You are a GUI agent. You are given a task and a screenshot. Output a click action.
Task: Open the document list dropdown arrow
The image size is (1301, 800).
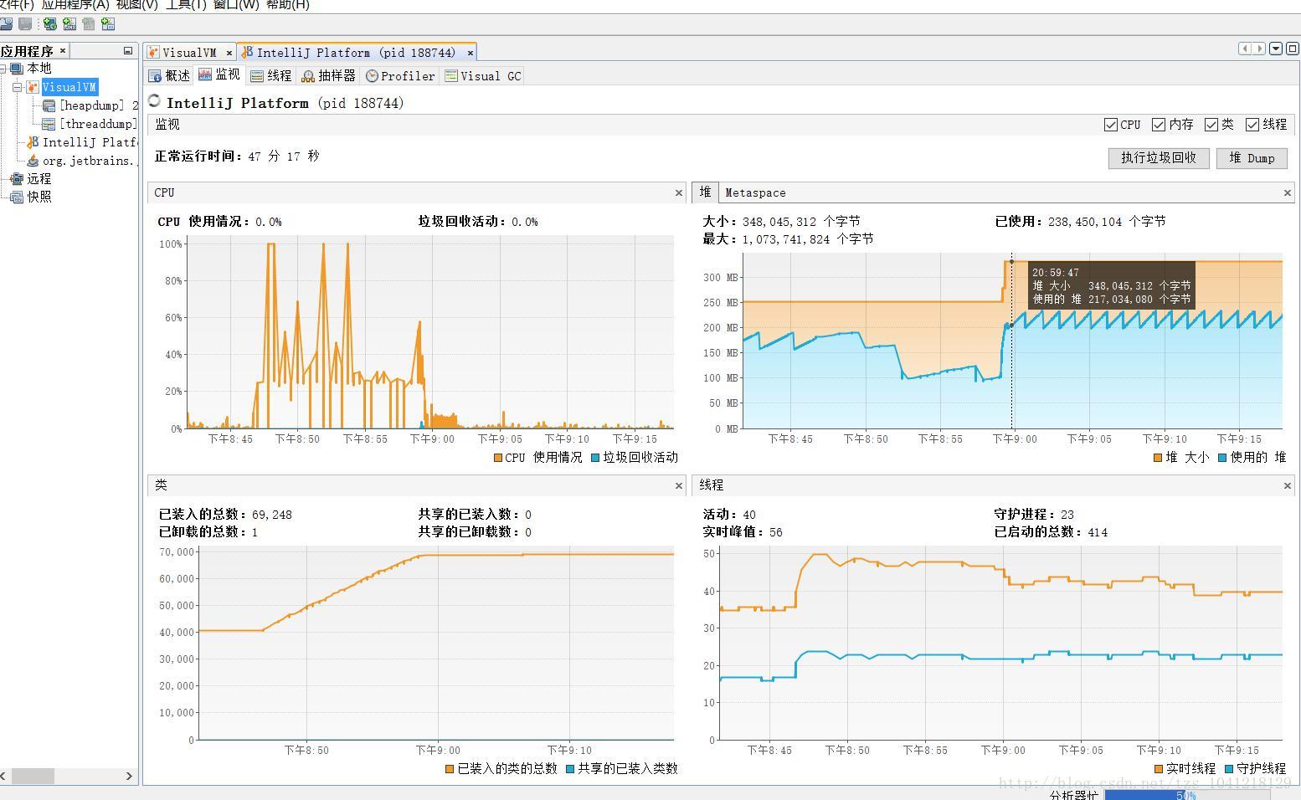[1276, 49]
